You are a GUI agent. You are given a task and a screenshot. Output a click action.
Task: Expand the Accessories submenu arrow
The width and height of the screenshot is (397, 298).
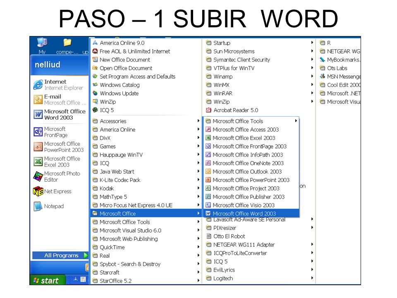click(198, 121)
